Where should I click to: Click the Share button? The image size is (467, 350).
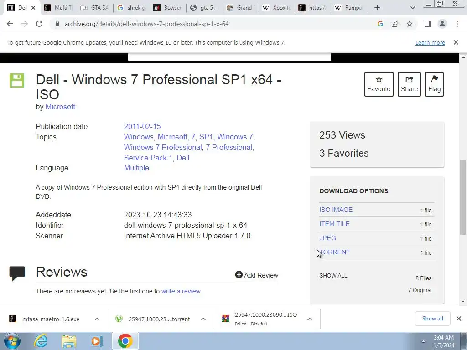click(x=409, y=84)
